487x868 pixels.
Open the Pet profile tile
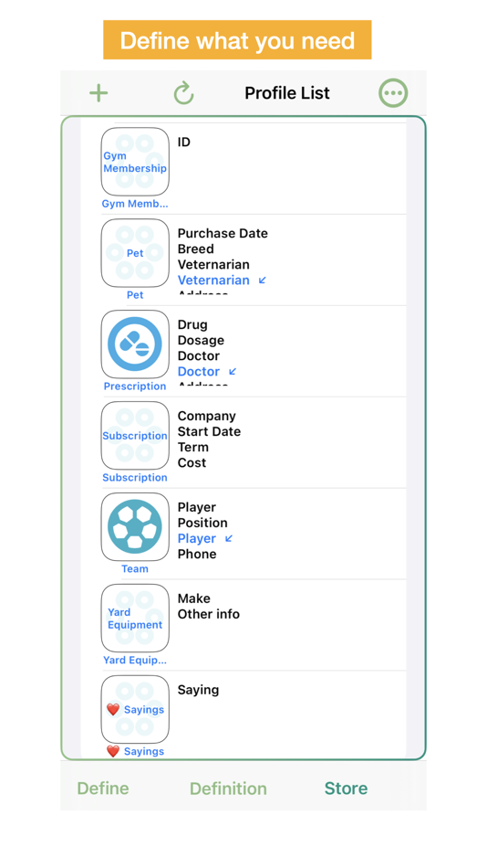[x=135, y=253]
